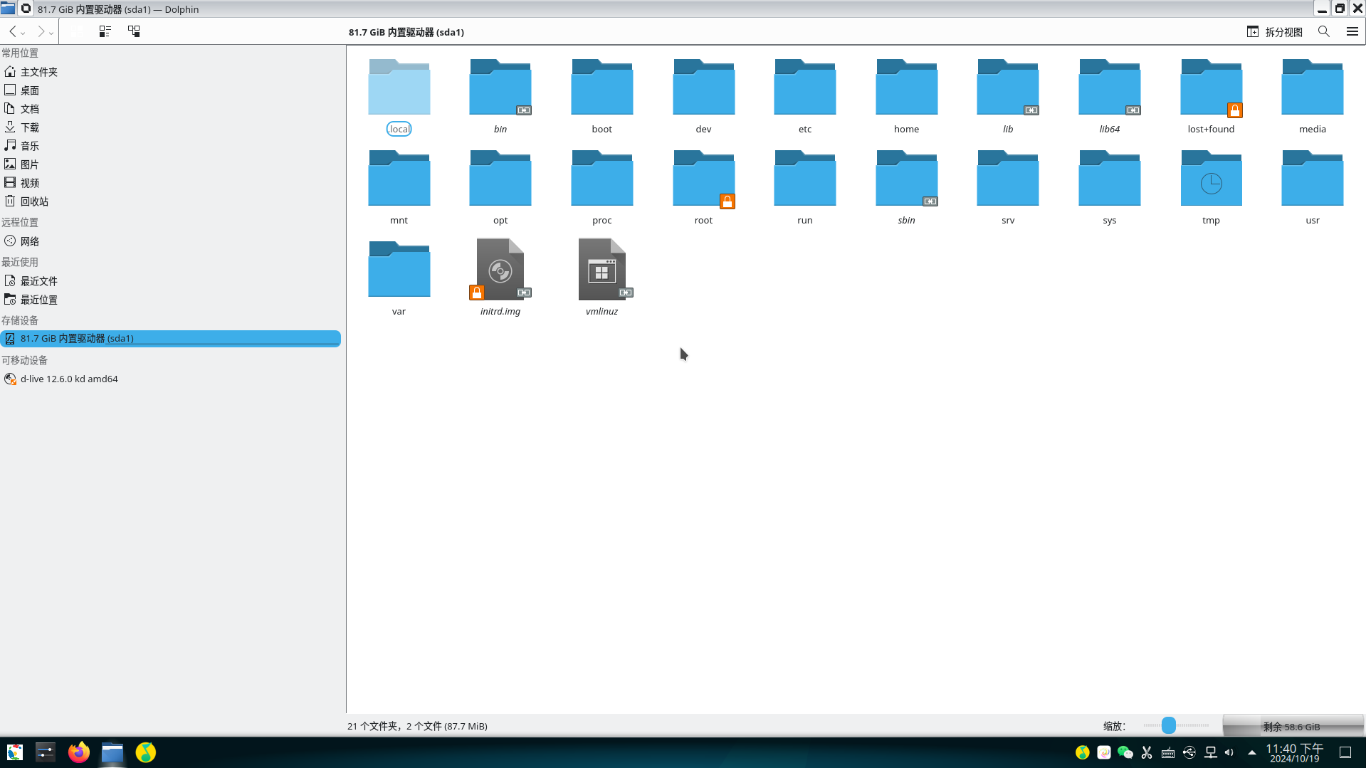Click the location breadcrumb 81.7 GiB 内置驱动器 (sda1)
Image resolution: width=1366 pixels, height=768 pixels.
pos(406,32)
